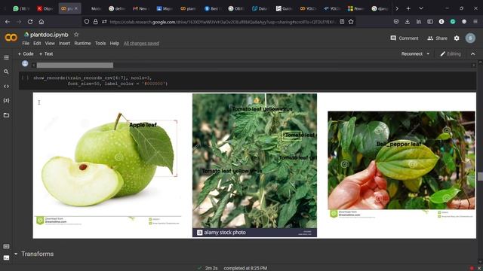Image resolution: width=483 pixels, height=271 pixels.
Task: Collapse the Colab header with chevron
Action: [x=473, y=53]
